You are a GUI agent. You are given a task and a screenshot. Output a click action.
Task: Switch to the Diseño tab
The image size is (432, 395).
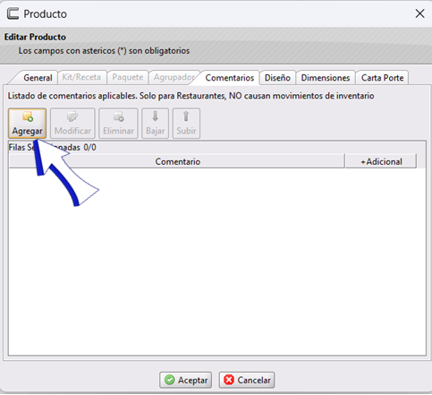(277, 78)
